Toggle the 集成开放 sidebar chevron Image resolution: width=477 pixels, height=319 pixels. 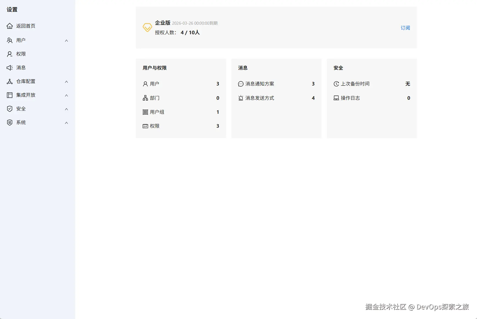(66, 95)
